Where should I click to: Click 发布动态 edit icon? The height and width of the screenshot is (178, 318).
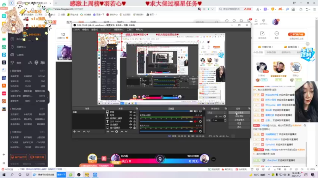pos(262,33)
